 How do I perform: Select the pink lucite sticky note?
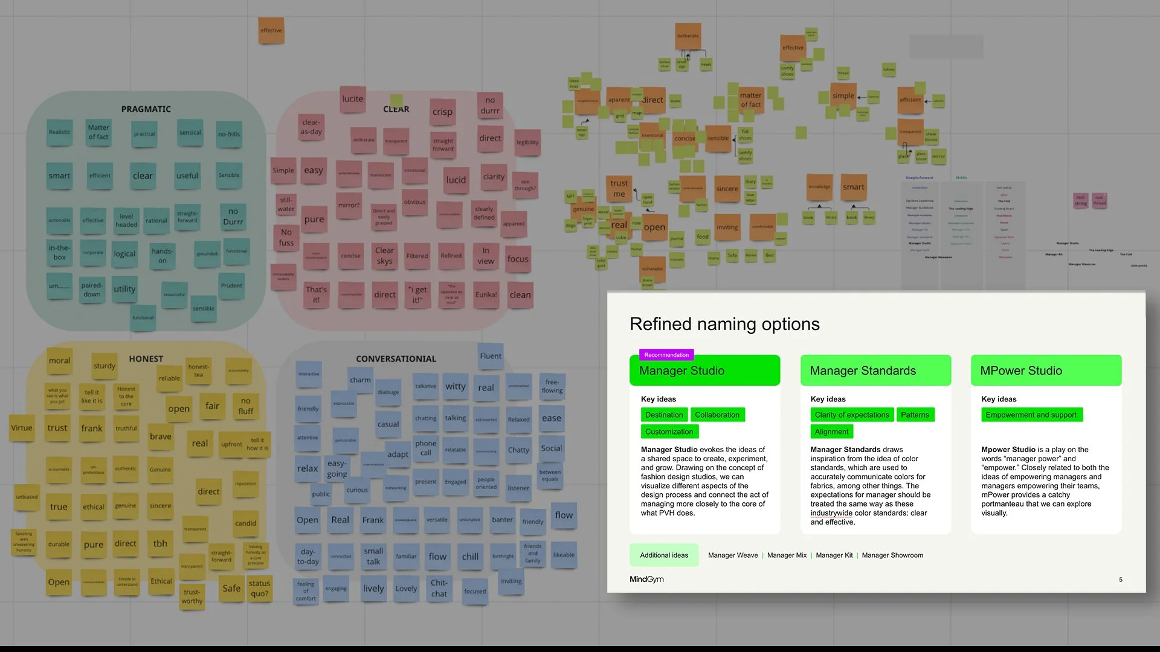pos(353,99)
